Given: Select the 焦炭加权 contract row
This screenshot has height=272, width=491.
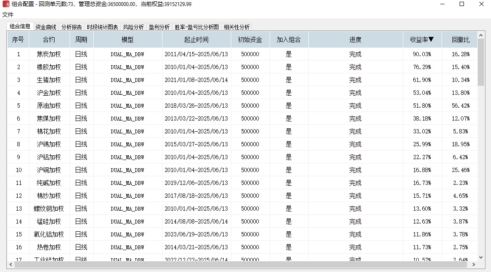Looking at the screenshot, I should [x=49, y=54].
